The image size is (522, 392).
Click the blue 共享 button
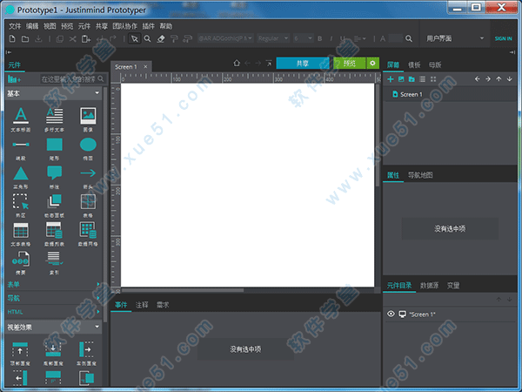302,64
